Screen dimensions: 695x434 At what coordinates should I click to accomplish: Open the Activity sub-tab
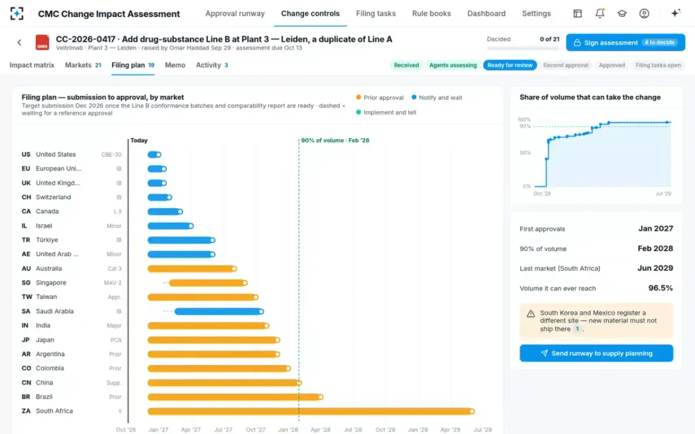pyautogui.click(x=212, y=65)
